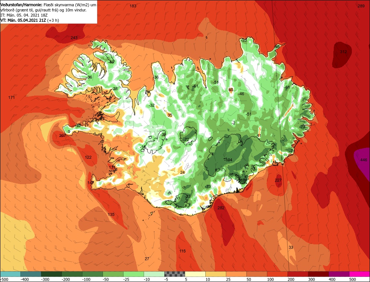Select the red-orange 100 to 200 swatch
The height and width of the screenshot is (282, 370).
click(x=277, y=274)
